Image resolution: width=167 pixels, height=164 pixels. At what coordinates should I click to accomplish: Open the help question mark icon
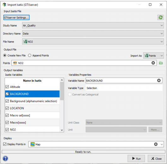(5, 158)
